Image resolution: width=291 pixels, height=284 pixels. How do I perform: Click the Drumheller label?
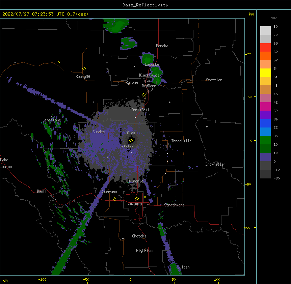click(215, 164)
